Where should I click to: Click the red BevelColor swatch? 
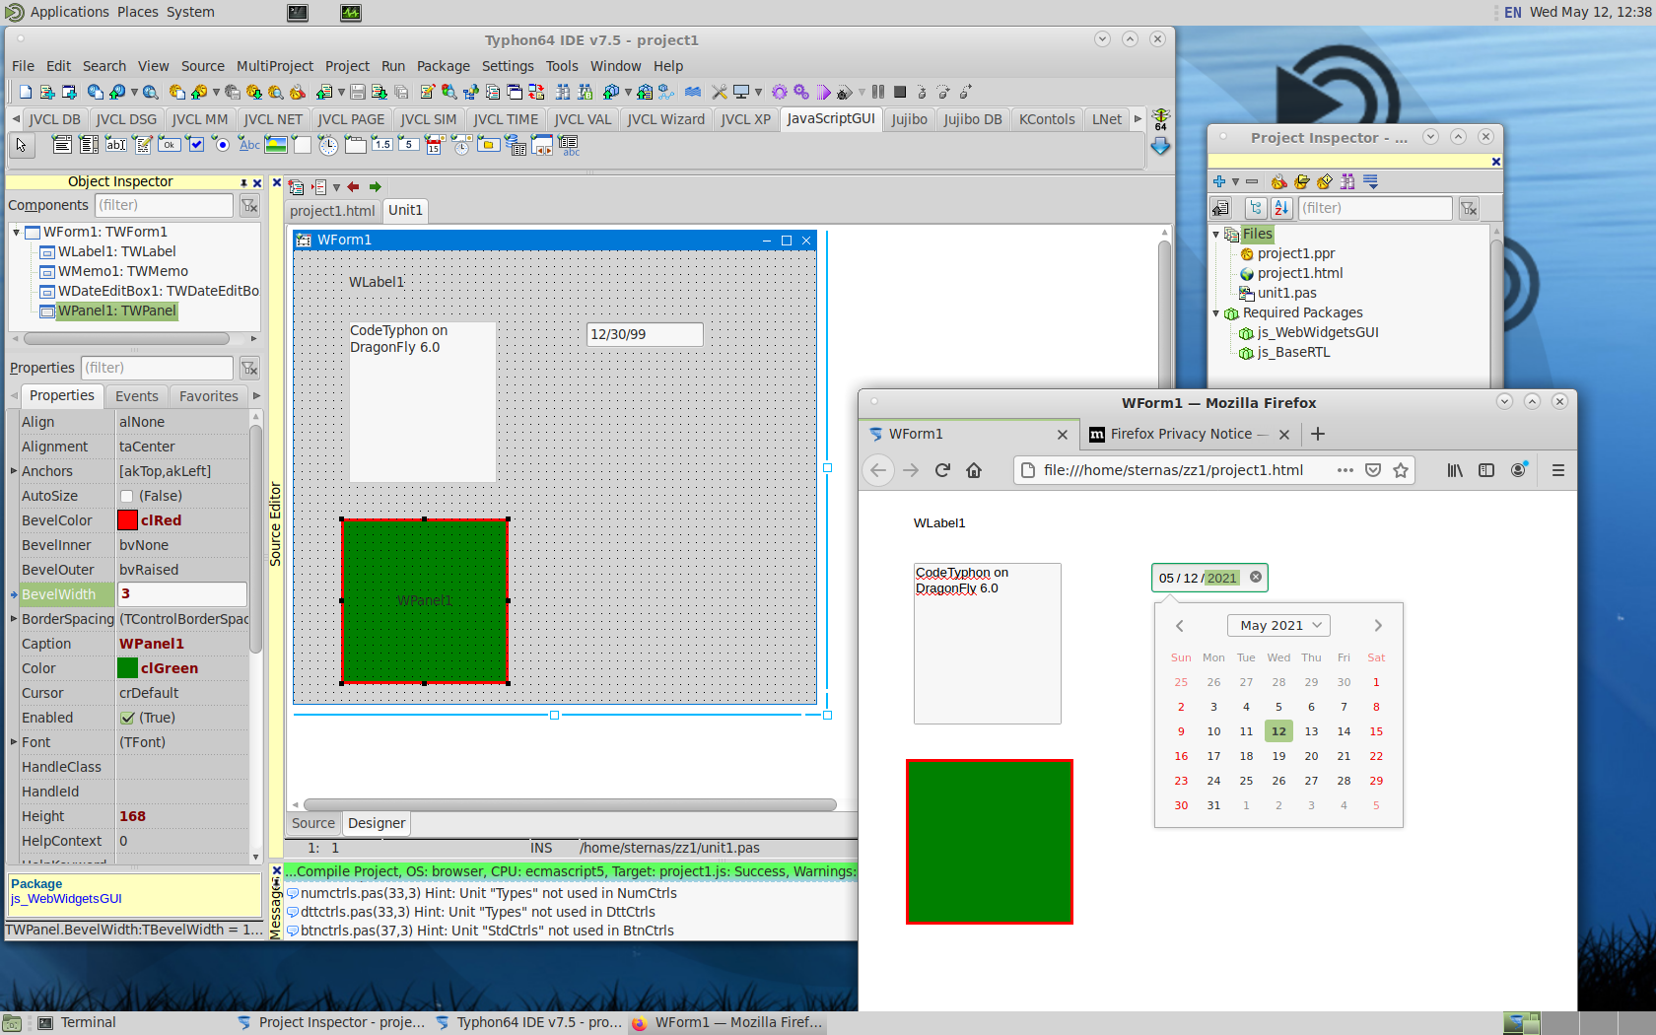pos(127,520)
